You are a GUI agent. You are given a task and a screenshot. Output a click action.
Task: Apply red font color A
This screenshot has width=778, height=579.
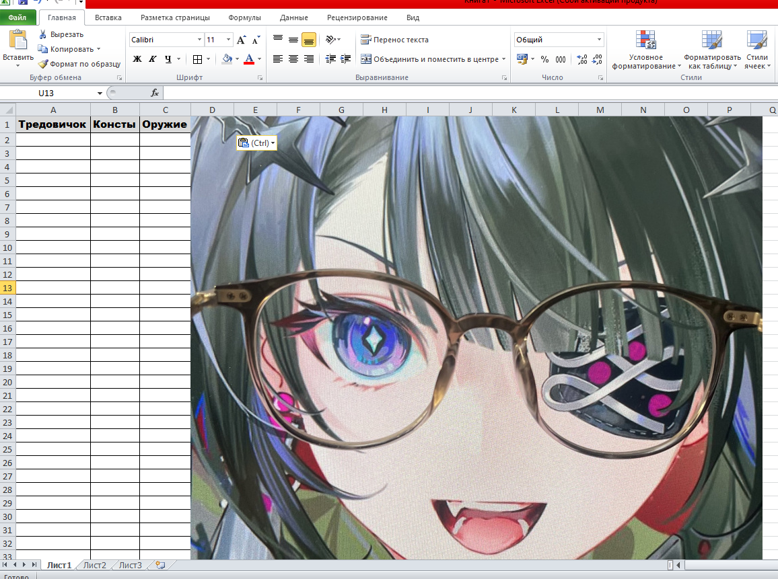point(250,59)
